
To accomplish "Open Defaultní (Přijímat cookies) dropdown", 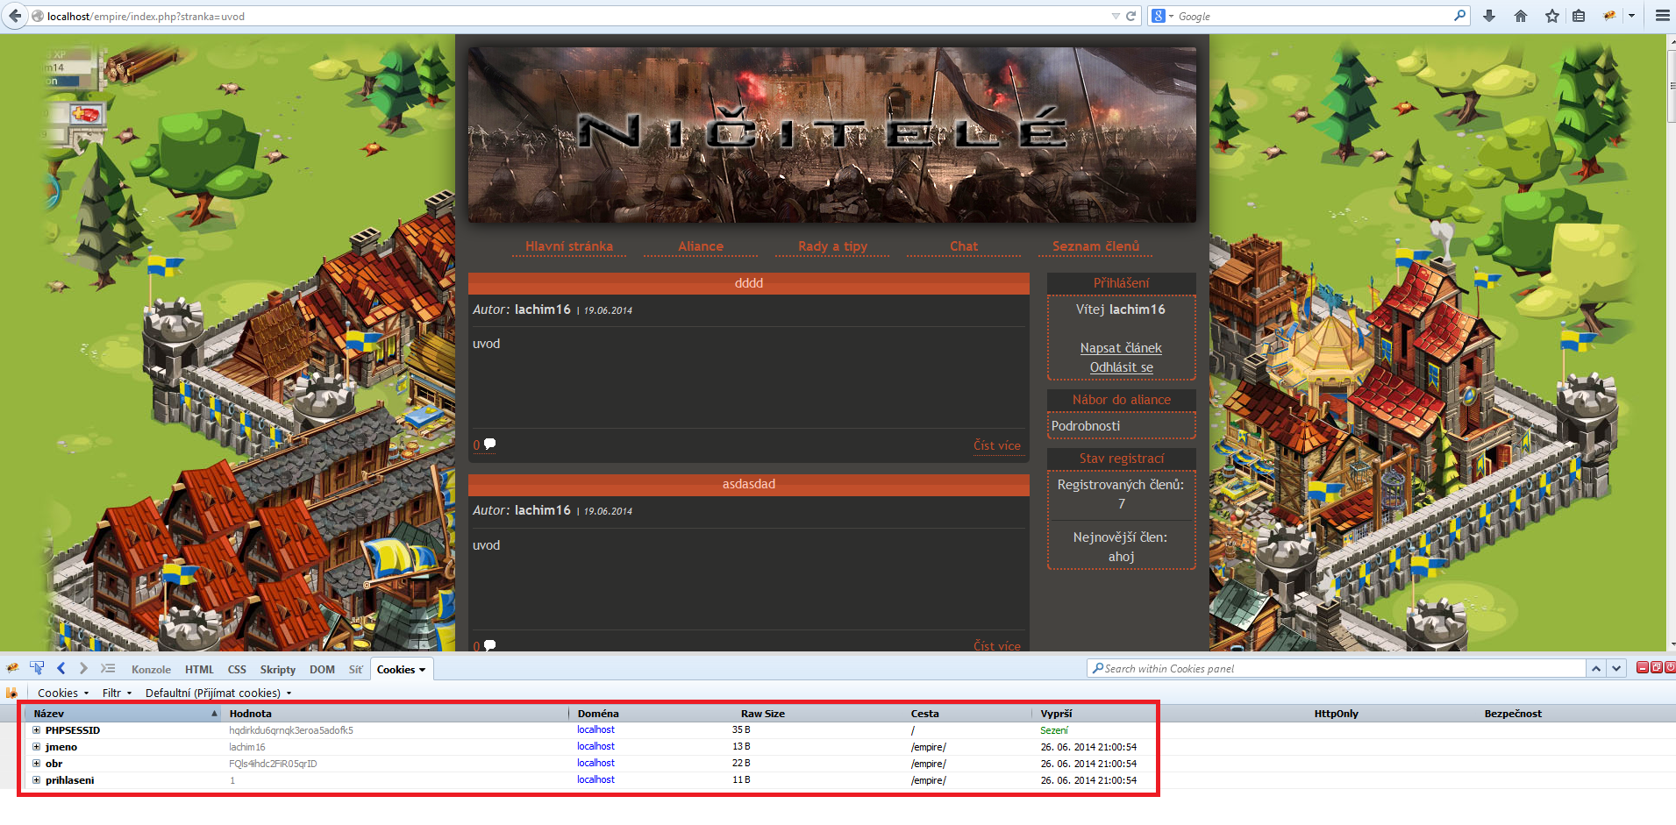I will coord(218,693).
